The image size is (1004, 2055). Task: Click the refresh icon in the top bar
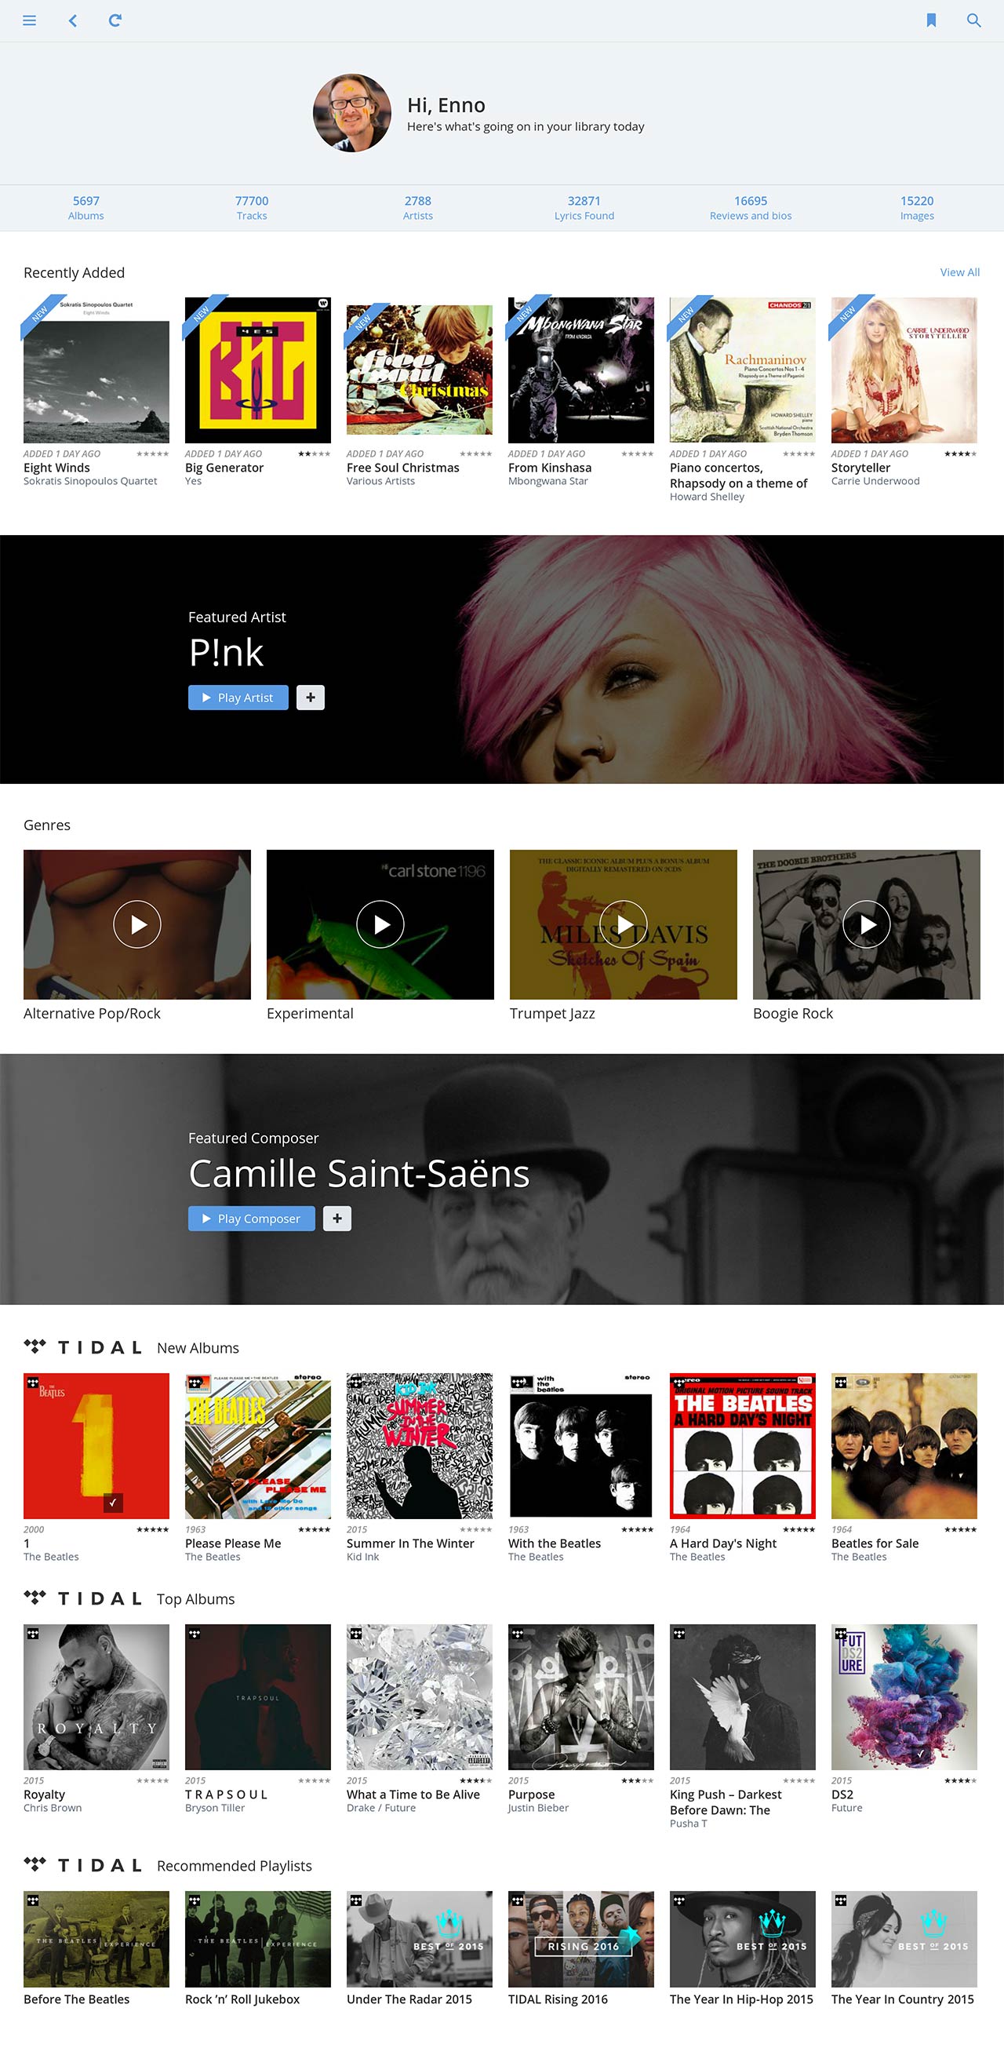115,20
